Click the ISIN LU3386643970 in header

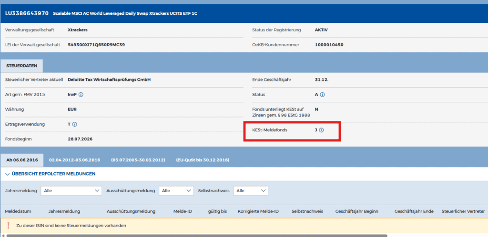pos(27,13)
